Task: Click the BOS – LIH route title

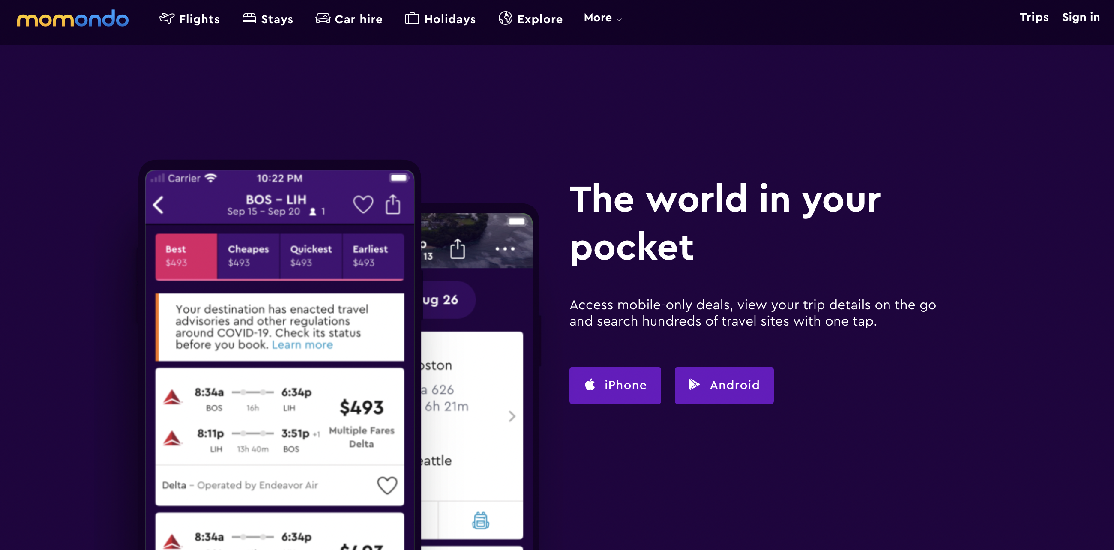Action: pos(276,199)
